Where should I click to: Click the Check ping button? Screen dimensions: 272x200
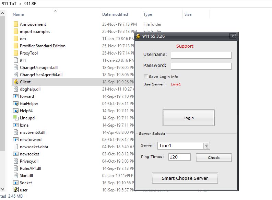point(214,157)
